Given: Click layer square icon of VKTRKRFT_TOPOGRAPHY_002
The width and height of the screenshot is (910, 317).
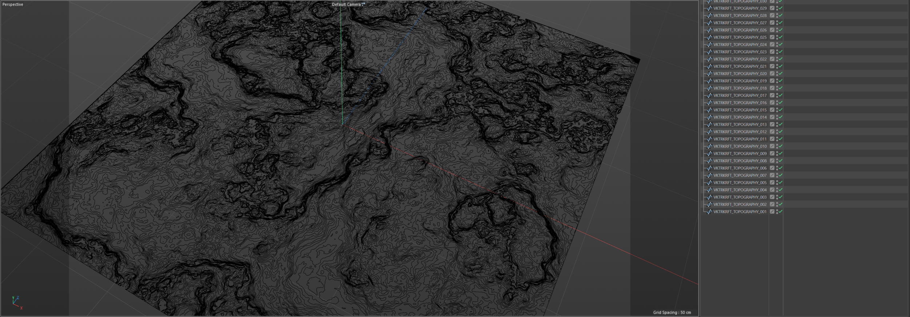Looking at the screenshot, I should pyautogui.click(x=772, y=205).
